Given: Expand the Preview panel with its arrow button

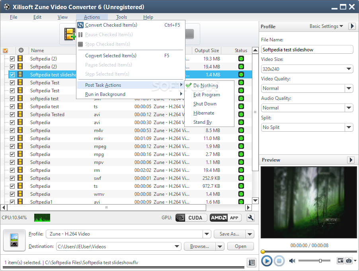Looking at the screenshot, I should 351,160.
